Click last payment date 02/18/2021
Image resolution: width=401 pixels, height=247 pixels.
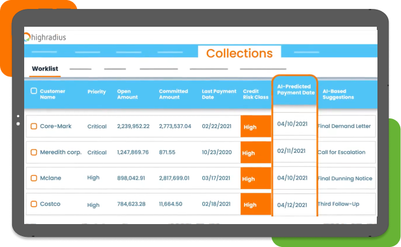click(x=216, y=204)
